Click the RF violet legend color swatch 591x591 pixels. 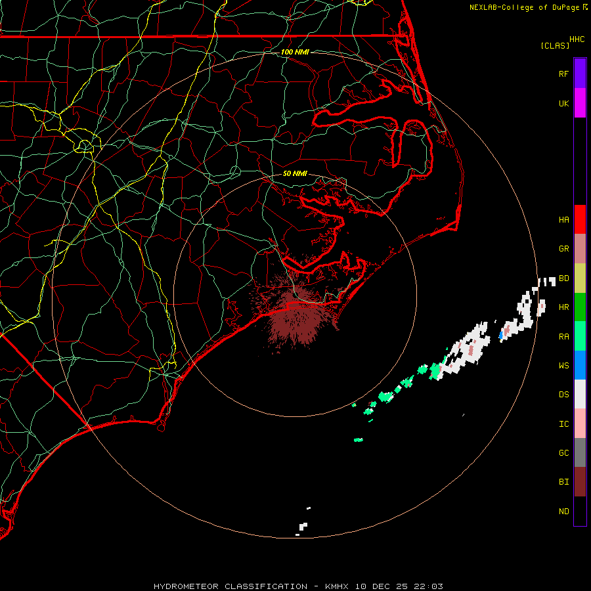coord(580,74)
